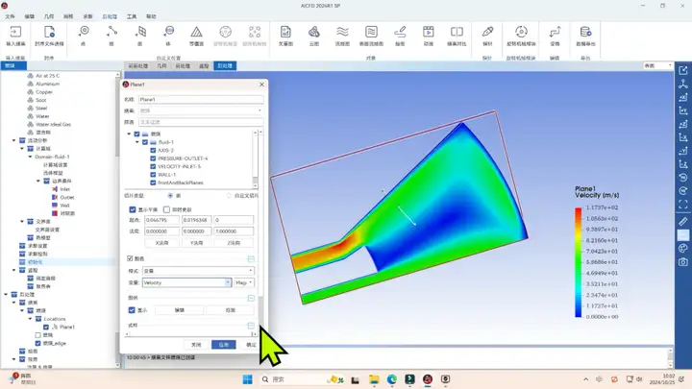
Task: Toggle Plane1 visibility checkbox in left tree
Action: 46,327
